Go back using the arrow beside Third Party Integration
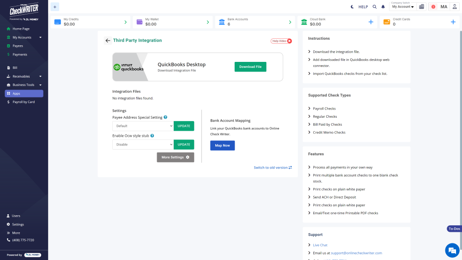The width and height of the screenshot is (462, 260). pos(108,41)
